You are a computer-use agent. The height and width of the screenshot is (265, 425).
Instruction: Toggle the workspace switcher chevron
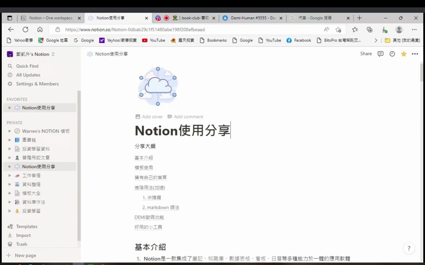[53, 54]
